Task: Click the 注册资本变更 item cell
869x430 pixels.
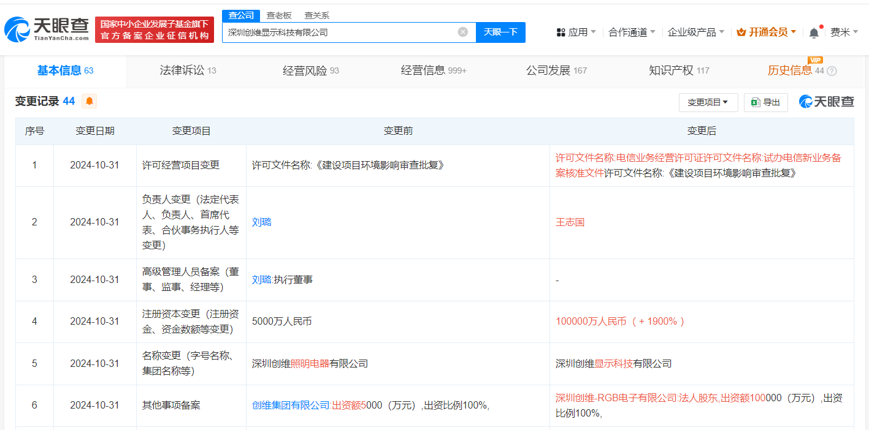Action: point(191,321)
